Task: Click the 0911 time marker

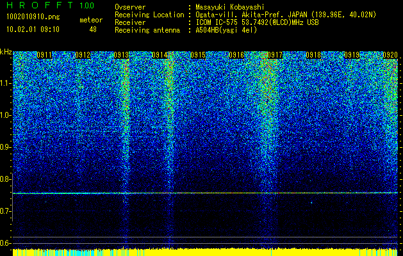Action: pyautogui.click(x=44, y=55)
